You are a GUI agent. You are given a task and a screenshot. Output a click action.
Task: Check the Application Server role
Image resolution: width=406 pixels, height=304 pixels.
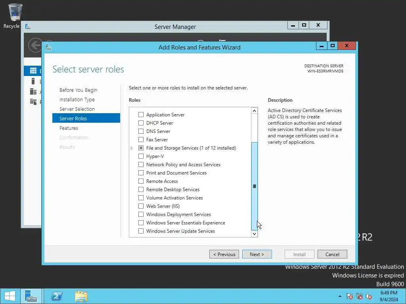141,114
